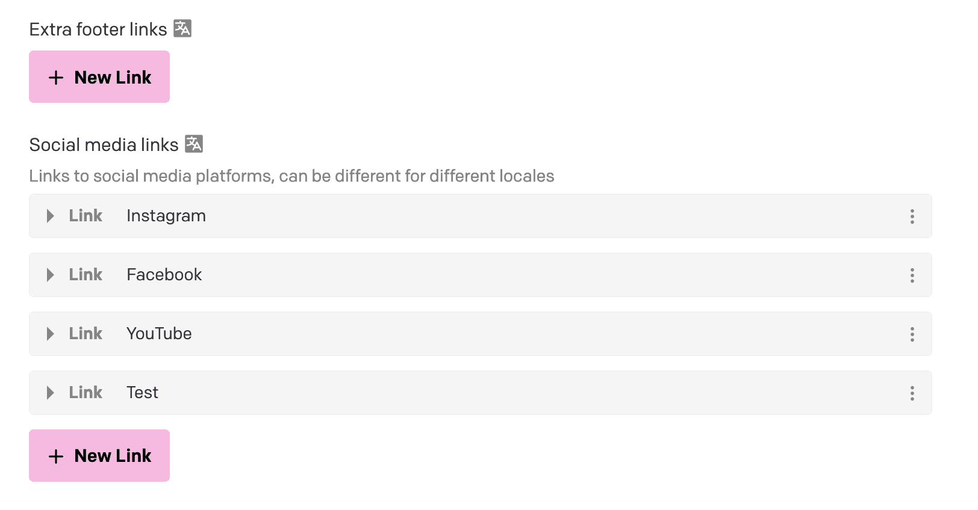
Task: Select the Facebook row title
Action: pyautogui.click(x=164, y=275)
